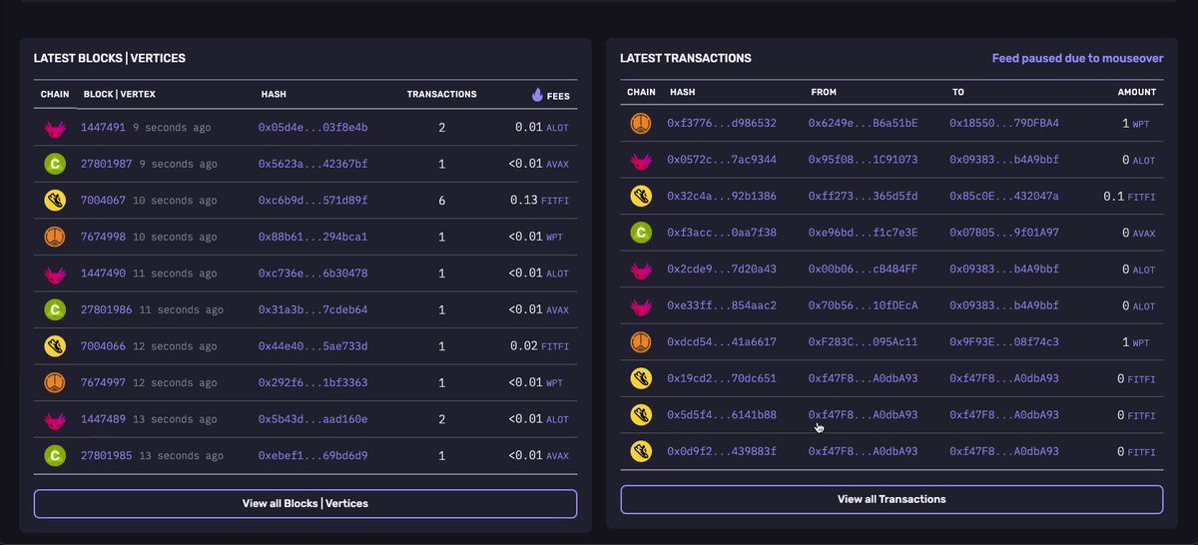Open transaction hash 0xf3776...d986532
1198x545 pixels.
pos(722,124)
